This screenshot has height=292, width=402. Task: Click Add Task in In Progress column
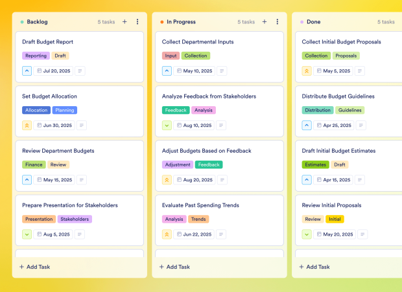pyautogui.click(x=174, y=267)
